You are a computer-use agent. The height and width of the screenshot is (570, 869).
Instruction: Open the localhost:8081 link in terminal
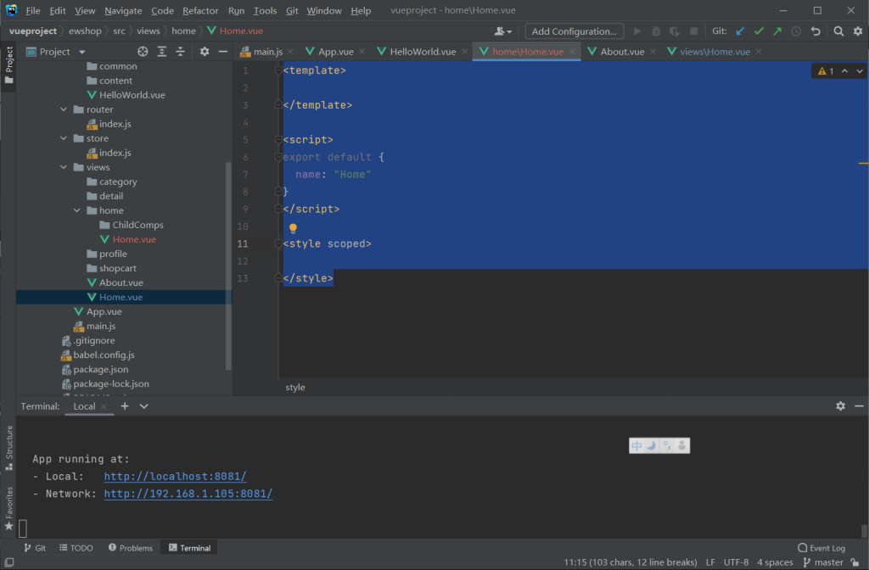click(x=175, y=476)
